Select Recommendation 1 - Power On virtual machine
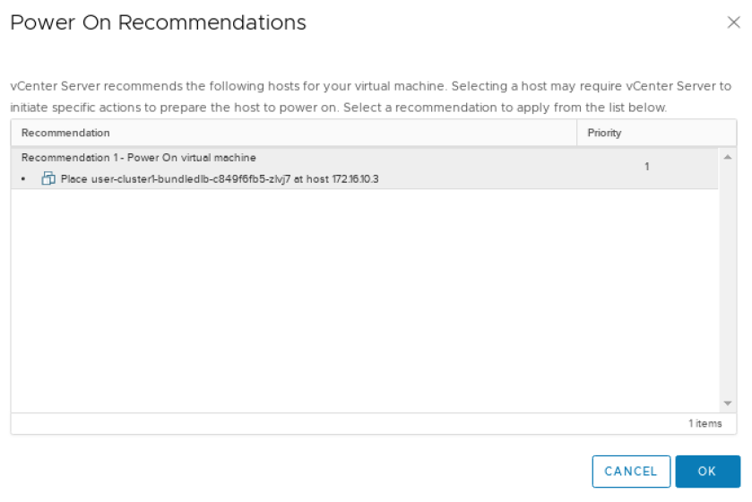The height and width of the screenshot is (502, 752). tap(138, 158)
